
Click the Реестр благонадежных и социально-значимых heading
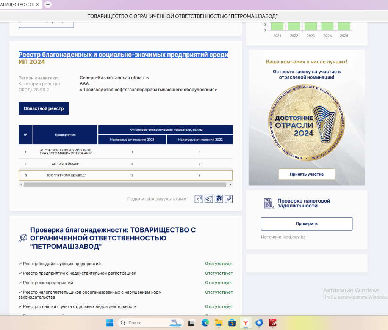(x=124, y=58)
